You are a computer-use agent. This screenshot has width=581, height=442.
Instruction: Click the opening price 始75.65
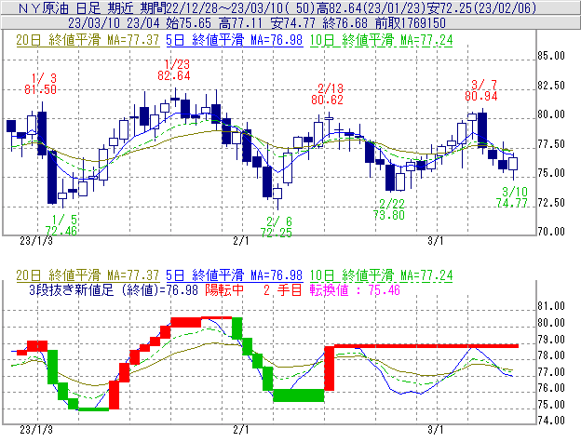click(189, 23)
